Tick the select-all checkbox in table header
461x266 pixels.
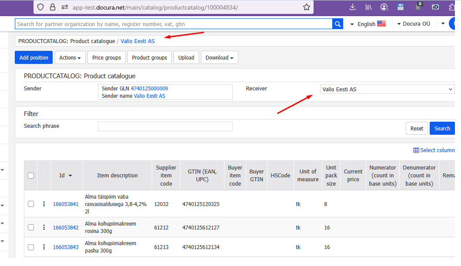(x=31, y=176)
